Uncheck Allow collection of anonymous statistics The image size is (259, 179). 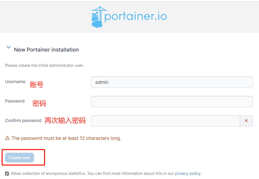click(7, 173)
